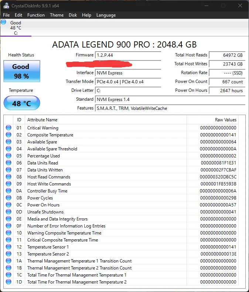The height and width of the screenshot is (292, 249).
Task: Select the Good 48 °C C: drive tab
Action: pyautogui.click(x=16, y=28)
